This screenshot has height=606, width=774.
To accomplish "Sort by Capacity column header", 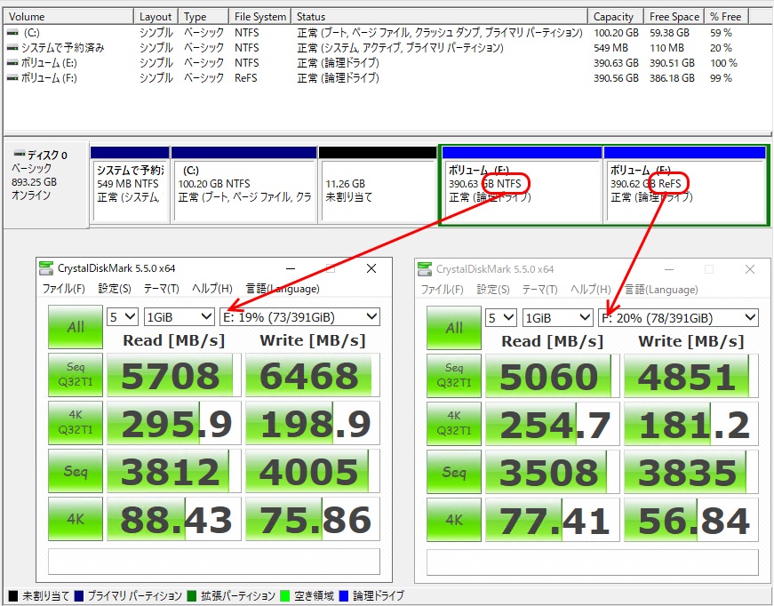I will click(616, 16).
